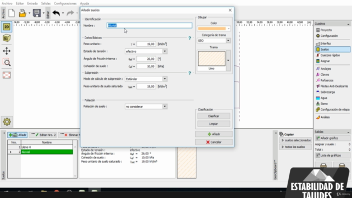Click Añadir gráfico button

[332, 138]
